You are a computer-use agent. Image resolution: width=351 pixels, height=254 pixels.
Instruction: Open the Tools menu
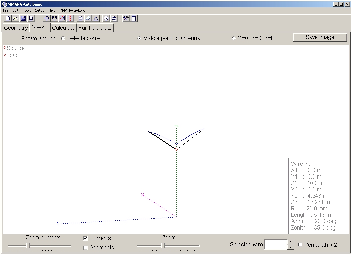coord(27,10)
